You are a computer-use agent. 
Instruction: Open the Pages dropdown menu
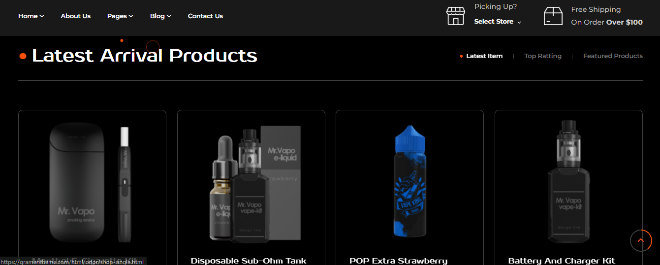click(120, 16)
